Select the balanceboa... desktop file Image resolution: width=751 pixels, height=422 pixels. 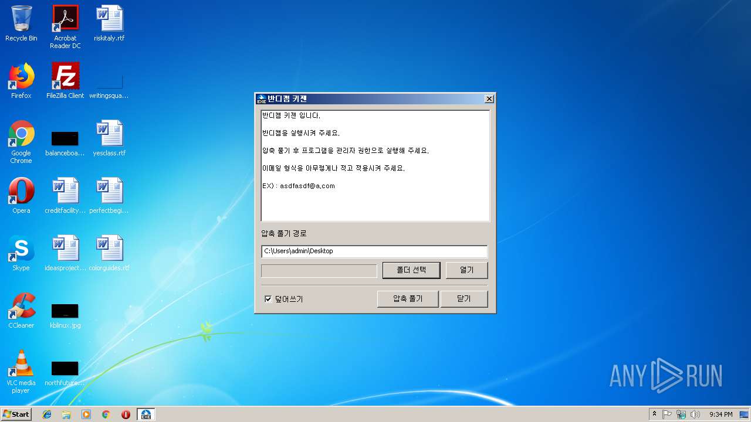click(65, 144)
